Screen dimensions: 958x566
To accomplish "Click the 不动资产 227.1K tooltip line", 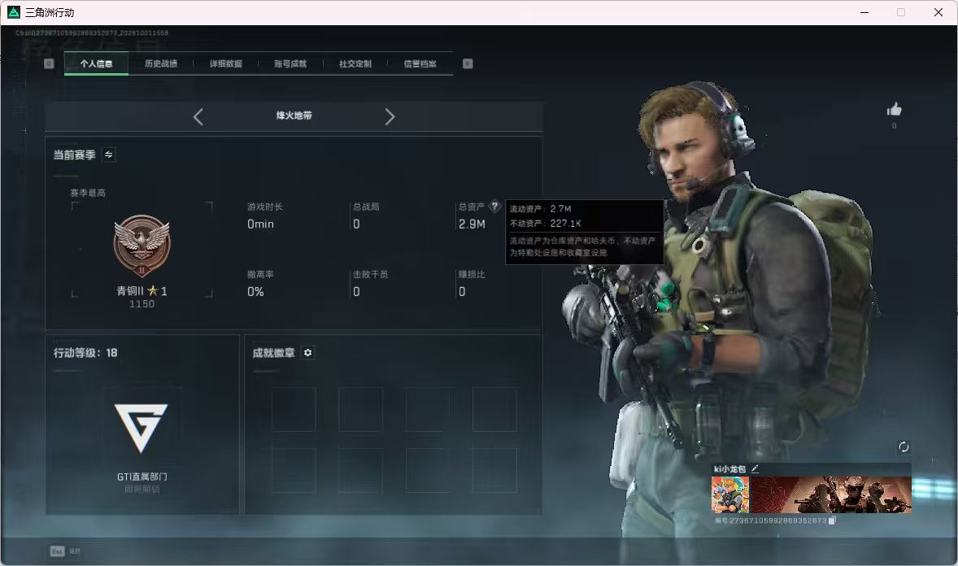I will 546,223.
